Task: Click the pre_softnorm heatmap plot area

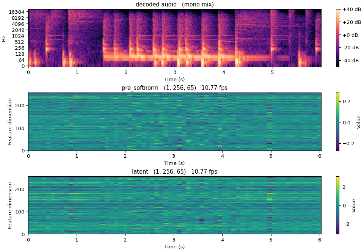Action: pyautogui.click(x=175, y=122)
